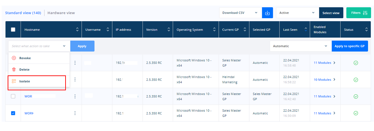The image size is (374, 131).
Task: Click Apply to specific GP button
Action: (350, 46)
